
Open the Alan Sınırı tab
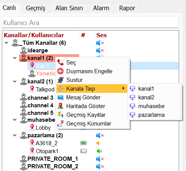pos(69,8)
